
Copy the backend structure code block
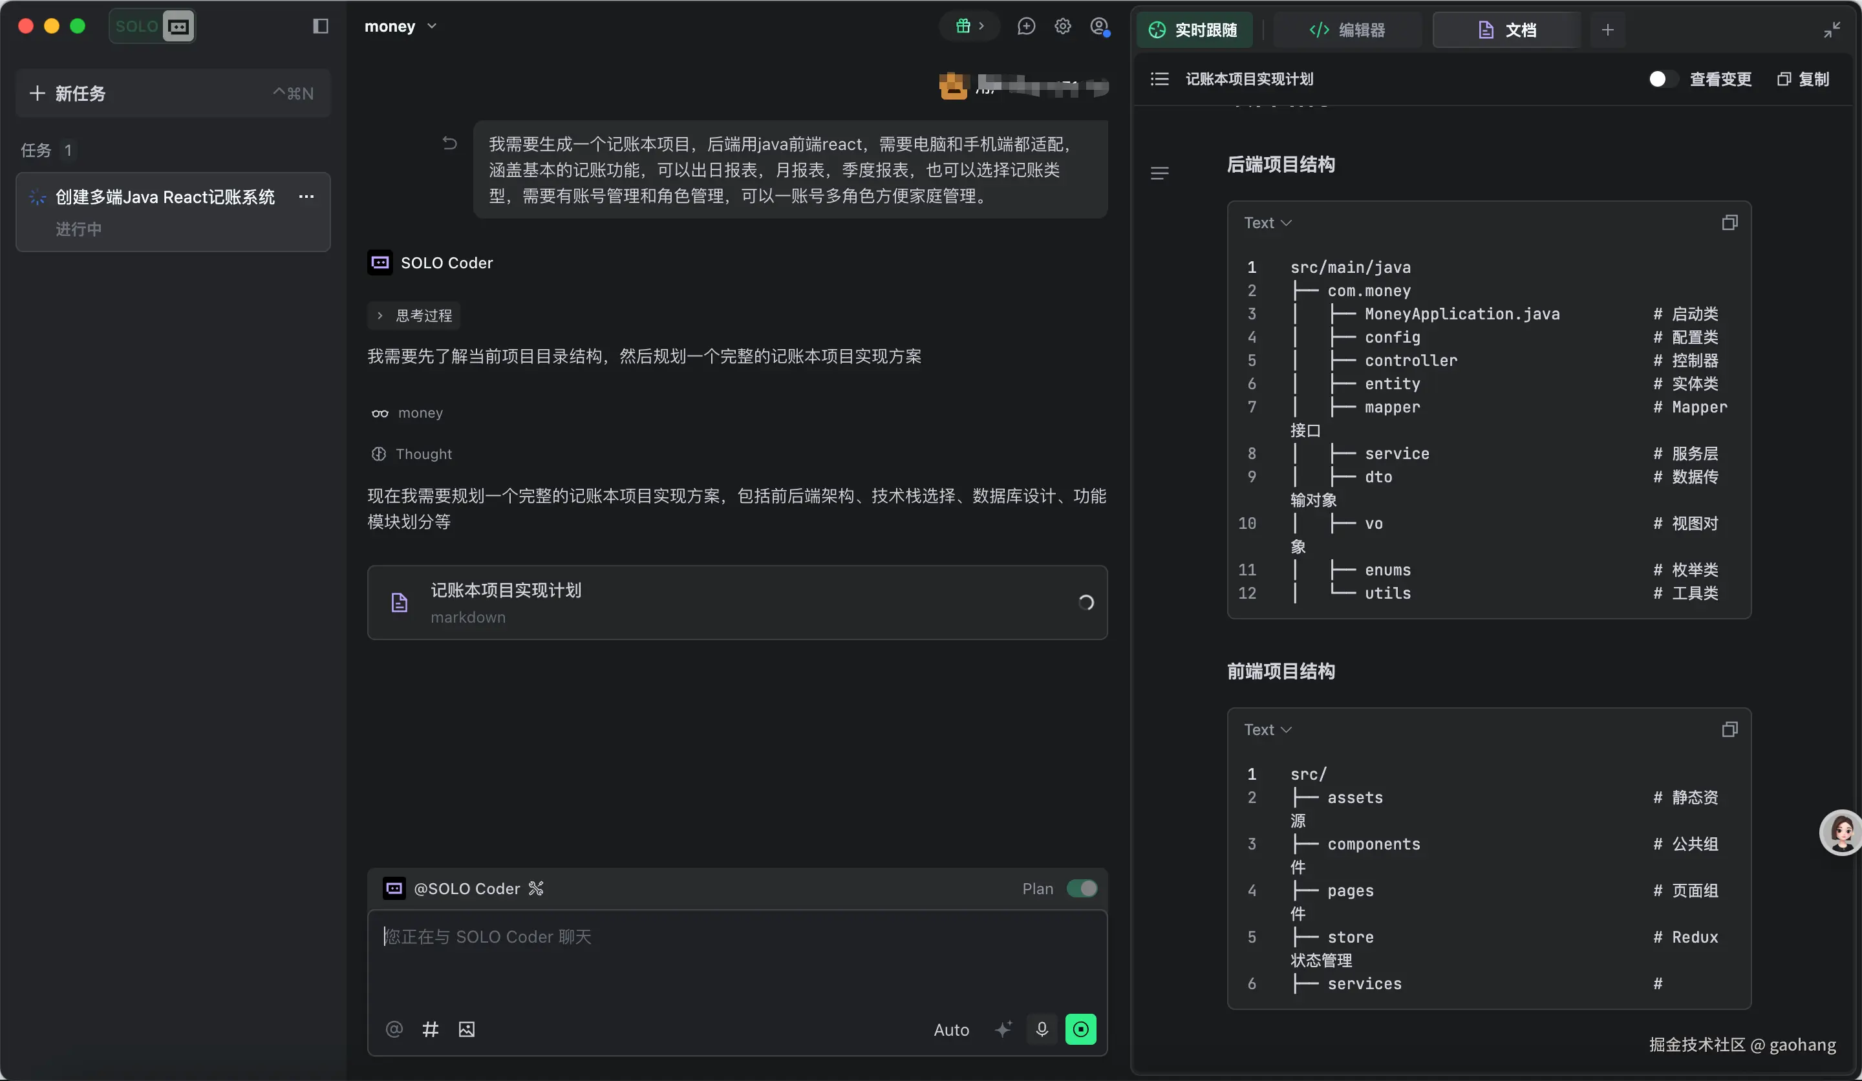pyautogui.click(x=1729, y=222)
